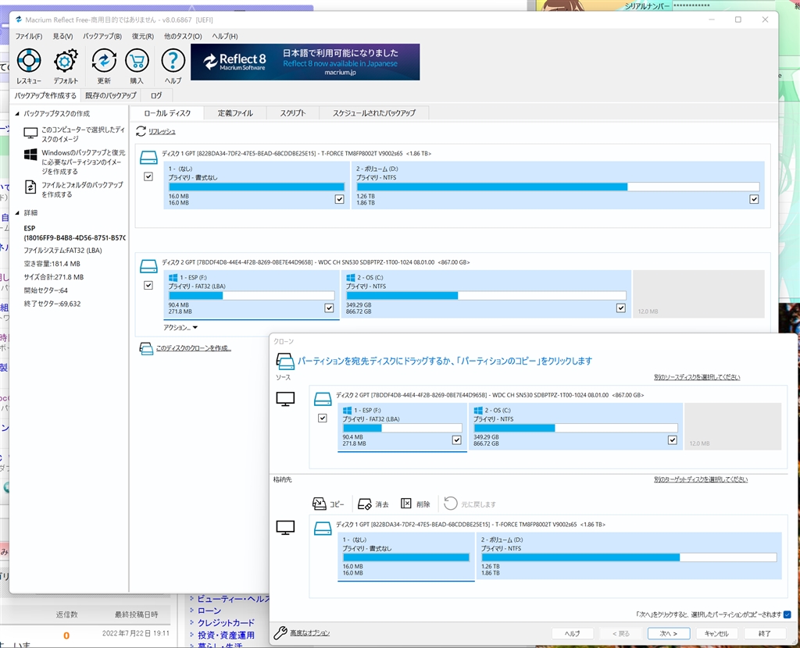Select the unallocated 12.0 MB space in clone source
Image resolution: width=800 pixels, height=648 pixels.
point(733,426)
